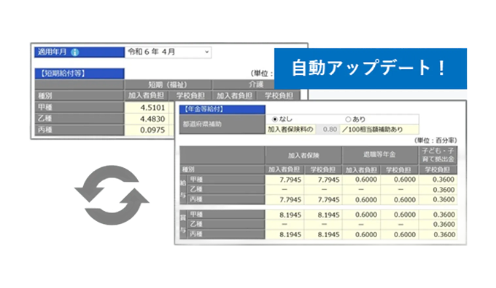The height and width of the screenshot is (288, 496).
Task: Click the 0.80 subsidy rate field
Action: (x=328, y=129)
